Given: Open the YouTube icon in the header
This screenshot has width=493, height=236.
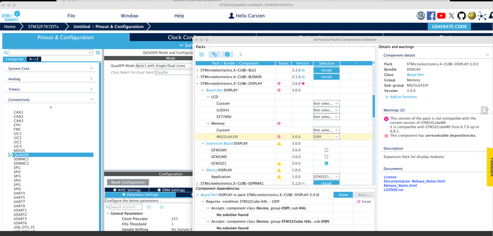Looking at the screenshot, I should tap(441, 16).
